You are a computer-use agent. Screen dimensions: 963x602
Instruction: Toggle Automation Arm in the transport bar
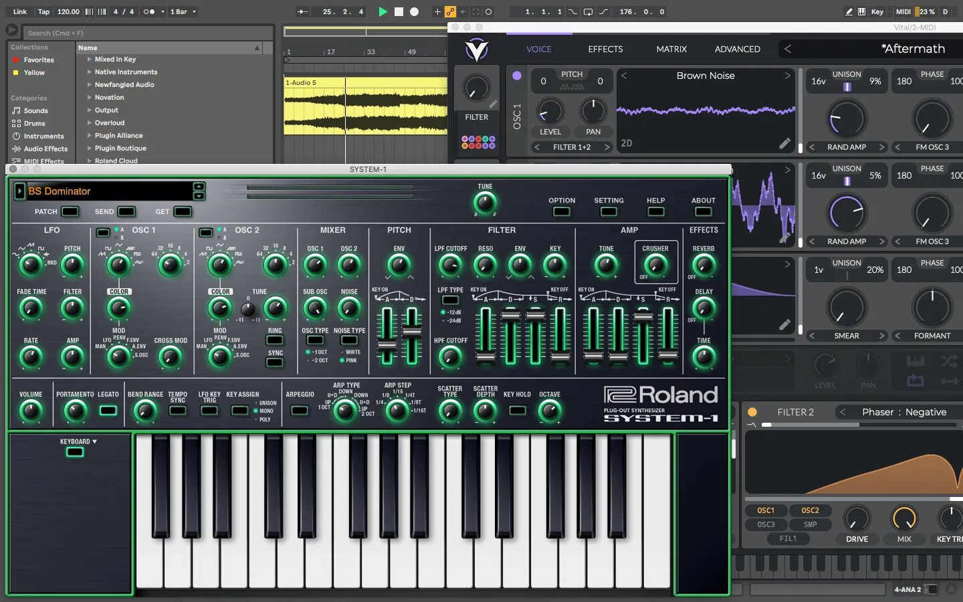(x=450, y=11)
